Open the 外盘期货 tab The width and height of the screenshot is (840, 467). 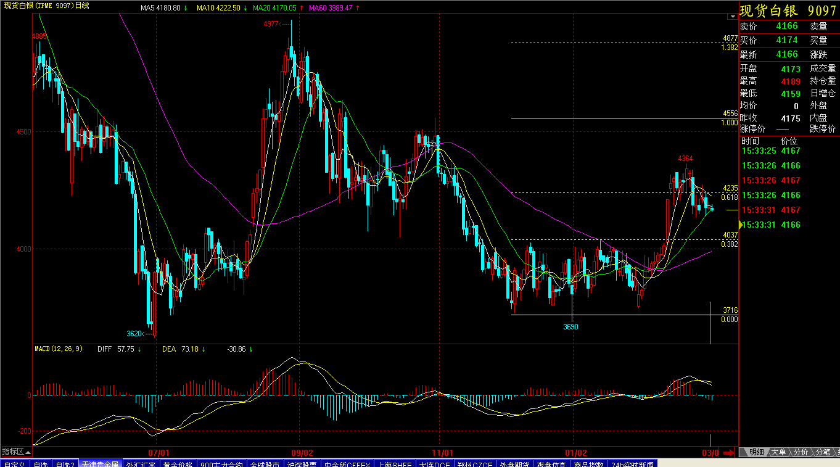(x=515, y=463)
